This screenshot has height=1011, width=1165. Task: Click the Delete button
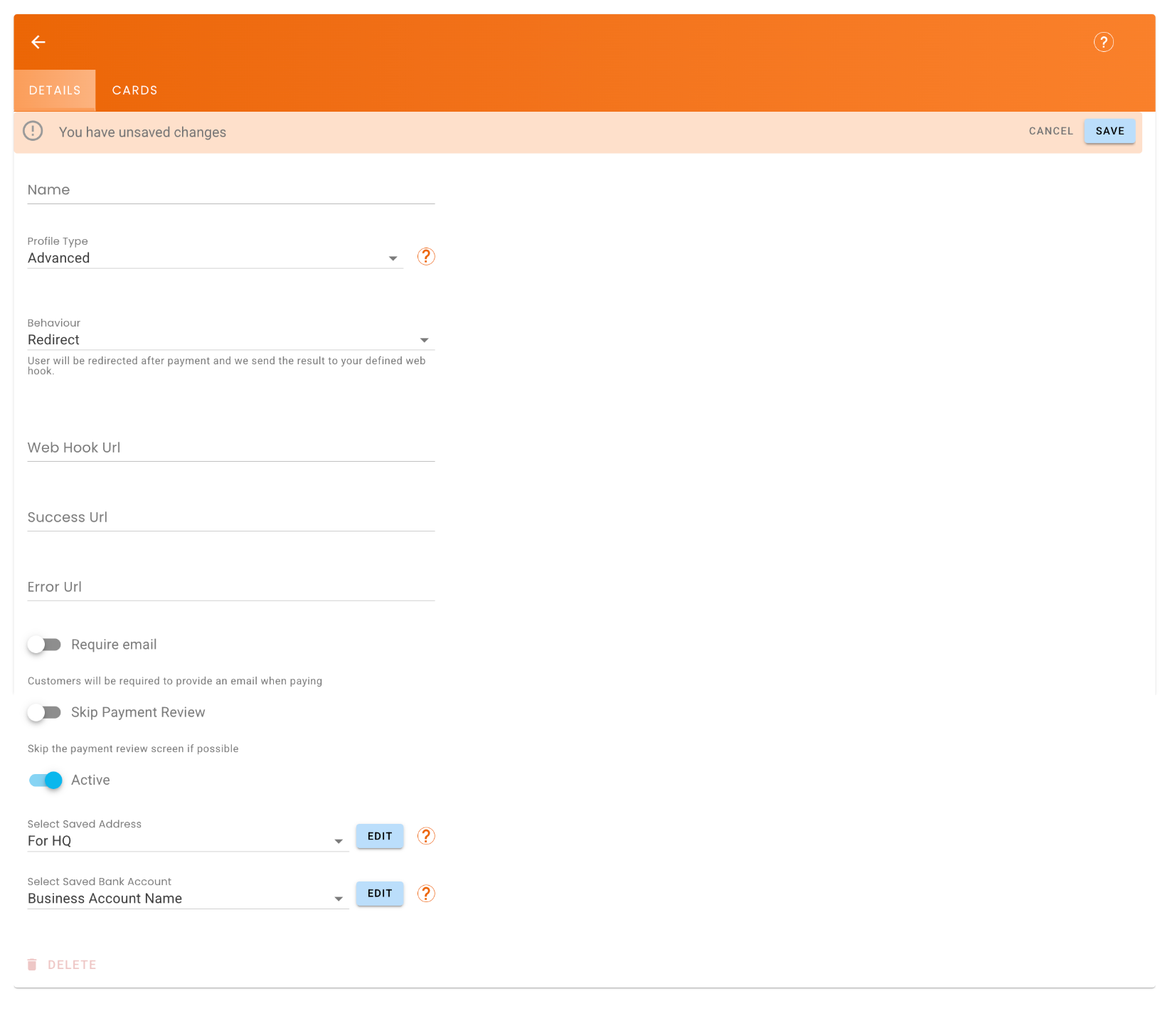62,965
